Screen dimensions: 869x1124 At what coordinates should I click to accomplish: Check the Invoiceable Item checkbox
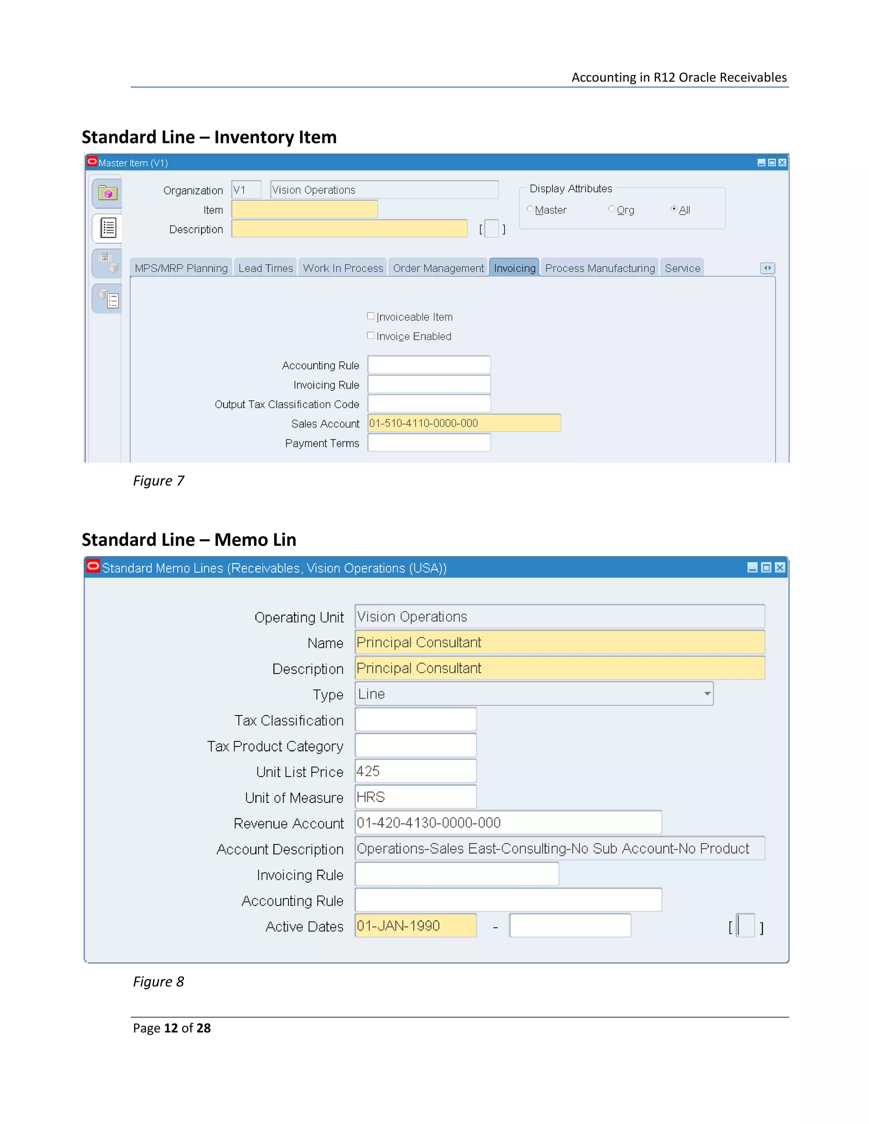pyautogui.click(x=371, y=316)
